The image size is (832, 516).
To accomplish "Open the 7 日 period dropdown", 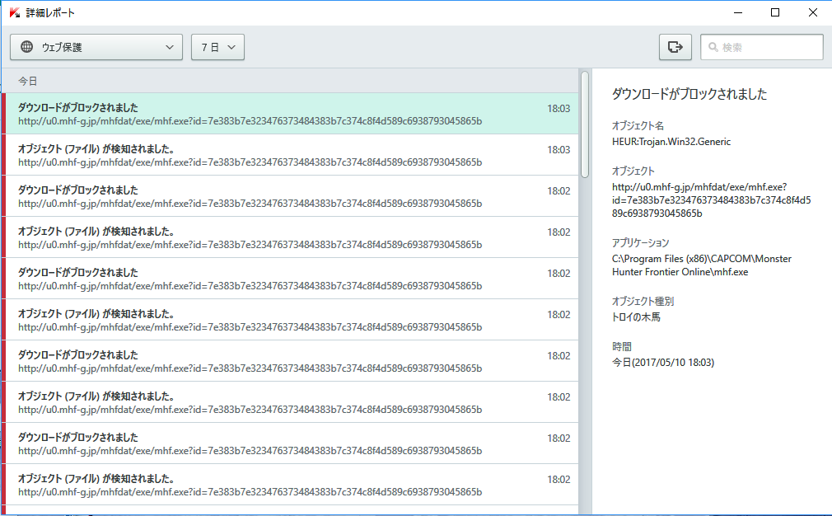I will pyautogui.click(x=217, y=47).
